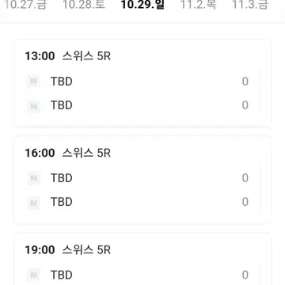Select first TBD team in 13:00 match
The width and height of the screenshot is (285, 285).
(62, 82)
